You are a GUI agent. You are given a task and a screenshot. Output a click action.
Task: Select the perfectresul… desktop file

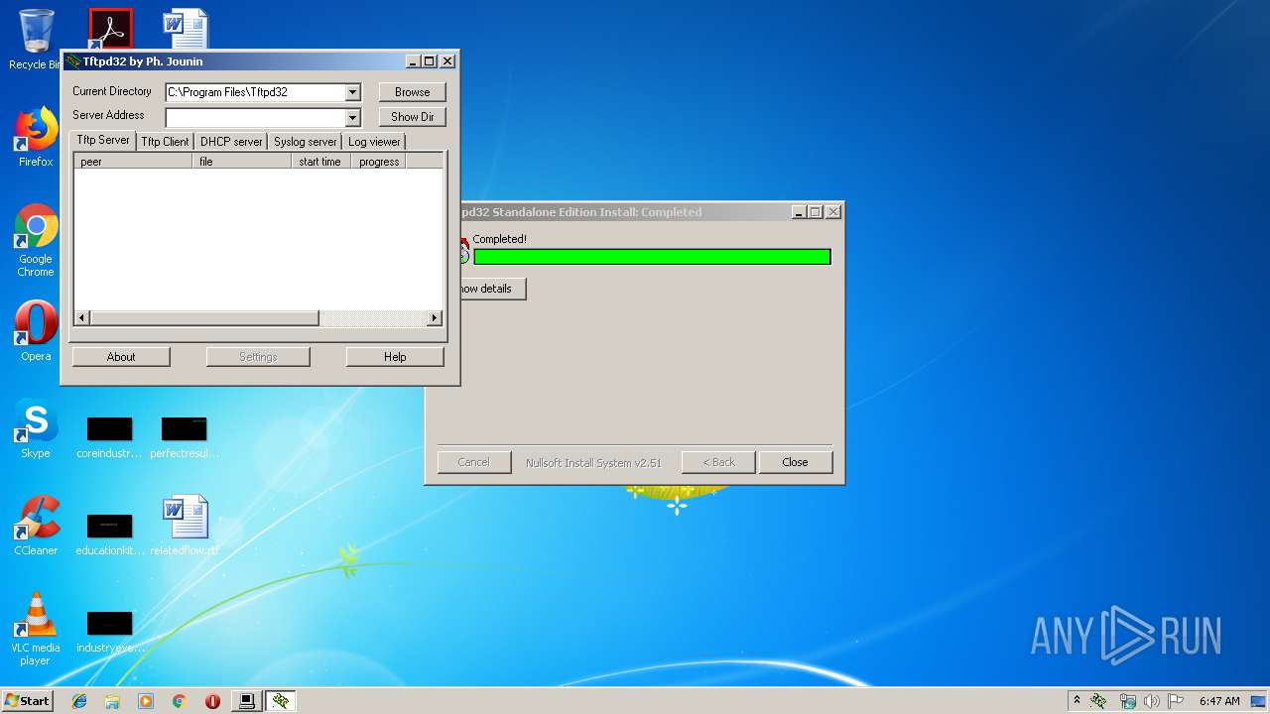pos(185,437)
